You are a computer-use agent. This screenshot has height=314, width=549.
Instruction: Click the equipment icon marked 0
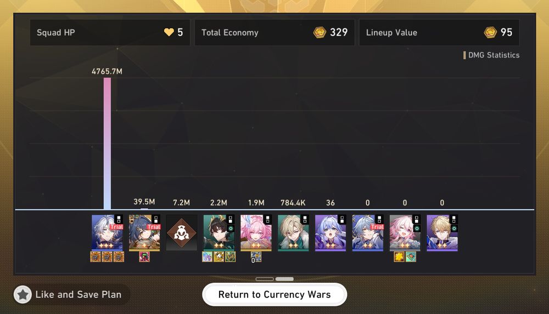[x=256, y=257]
